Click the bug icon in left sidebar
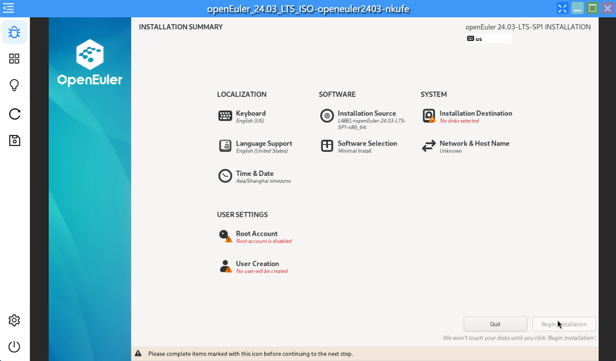The height and width of the screenshot is (361, 616). pos(14,32)
